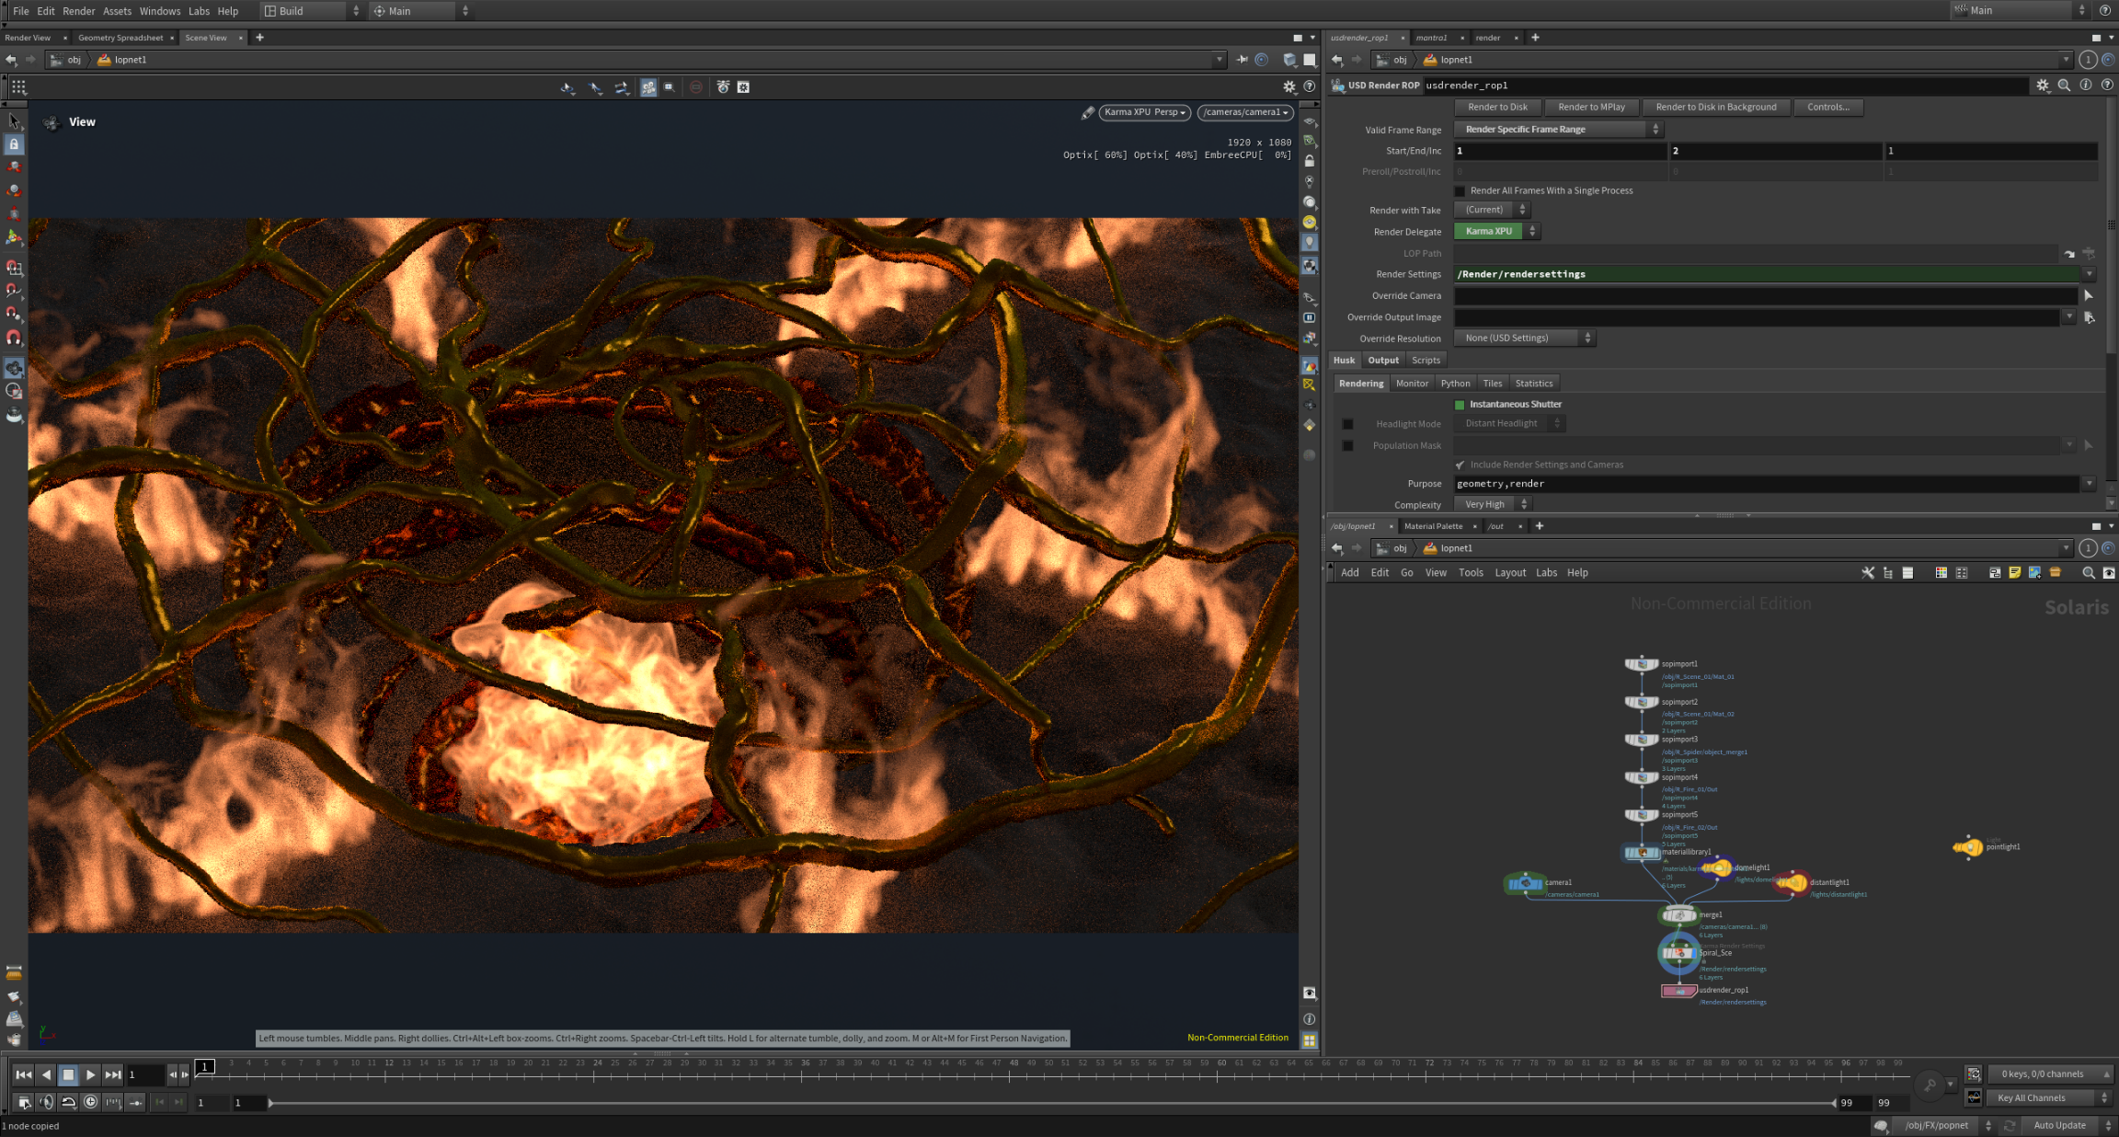Open the Override Resolution dropdown

point(1524,339)
